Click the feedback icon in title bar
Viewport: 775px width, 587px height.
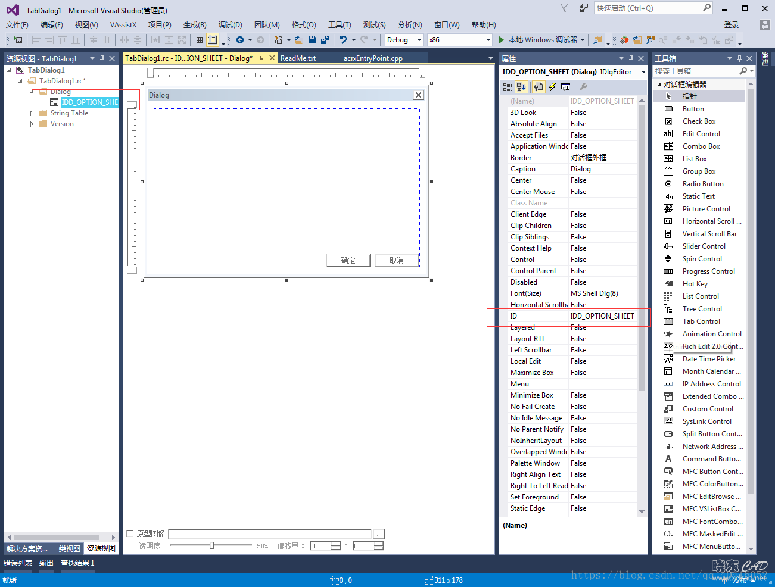[x=584, y=8]
